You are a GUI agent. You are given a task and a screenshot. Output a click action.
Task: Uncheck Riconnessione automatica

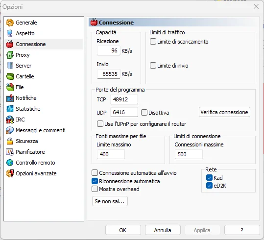click(95, 181)
